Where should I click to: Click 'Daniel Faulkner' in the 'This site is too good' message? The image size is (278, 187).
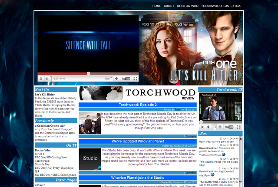208,148
